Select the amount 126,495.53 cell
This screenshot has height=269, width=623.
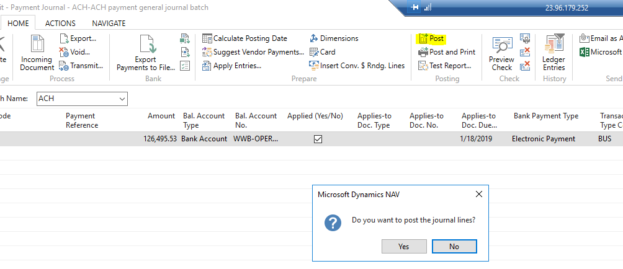(x=160, y=139)
